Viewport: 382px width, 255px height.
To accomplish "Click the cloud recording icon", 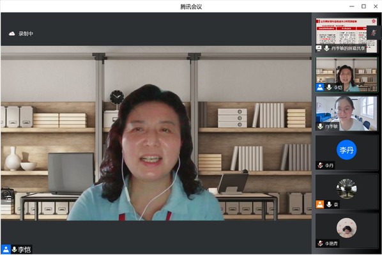I will (x=11, y=34).
